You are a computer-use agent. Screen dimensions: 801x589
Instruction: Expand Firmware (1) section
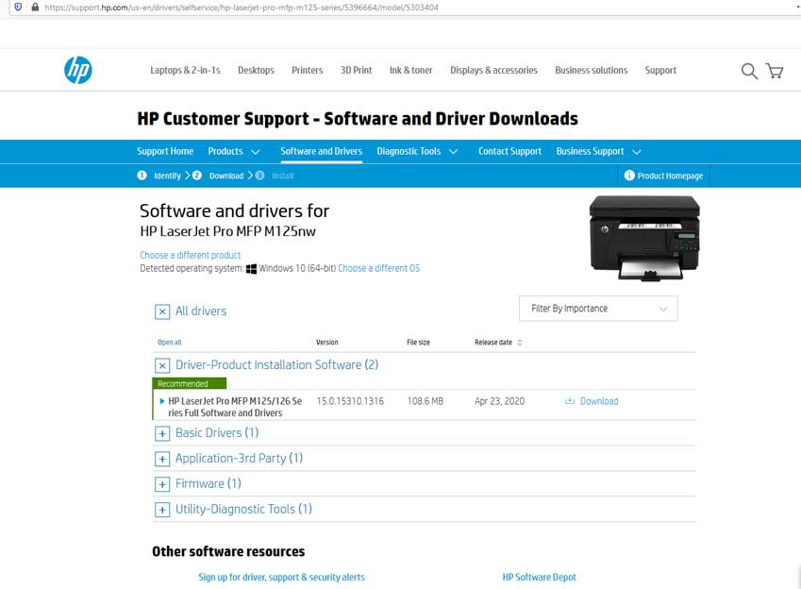click(x=162, y=484)
